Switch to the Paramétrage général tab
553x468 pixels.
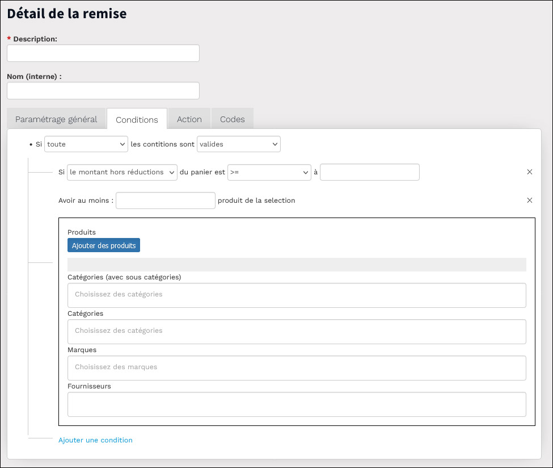click(x=56, y=119)
